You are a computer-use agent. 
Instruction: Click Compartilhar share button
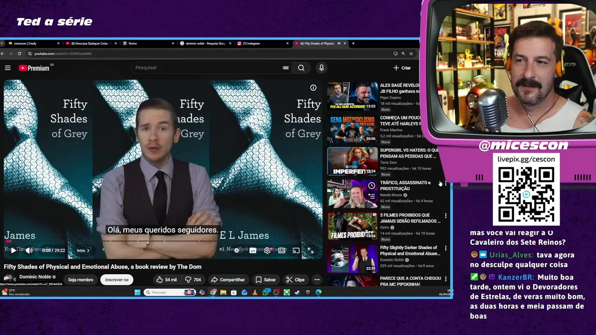tap(228, 280)
